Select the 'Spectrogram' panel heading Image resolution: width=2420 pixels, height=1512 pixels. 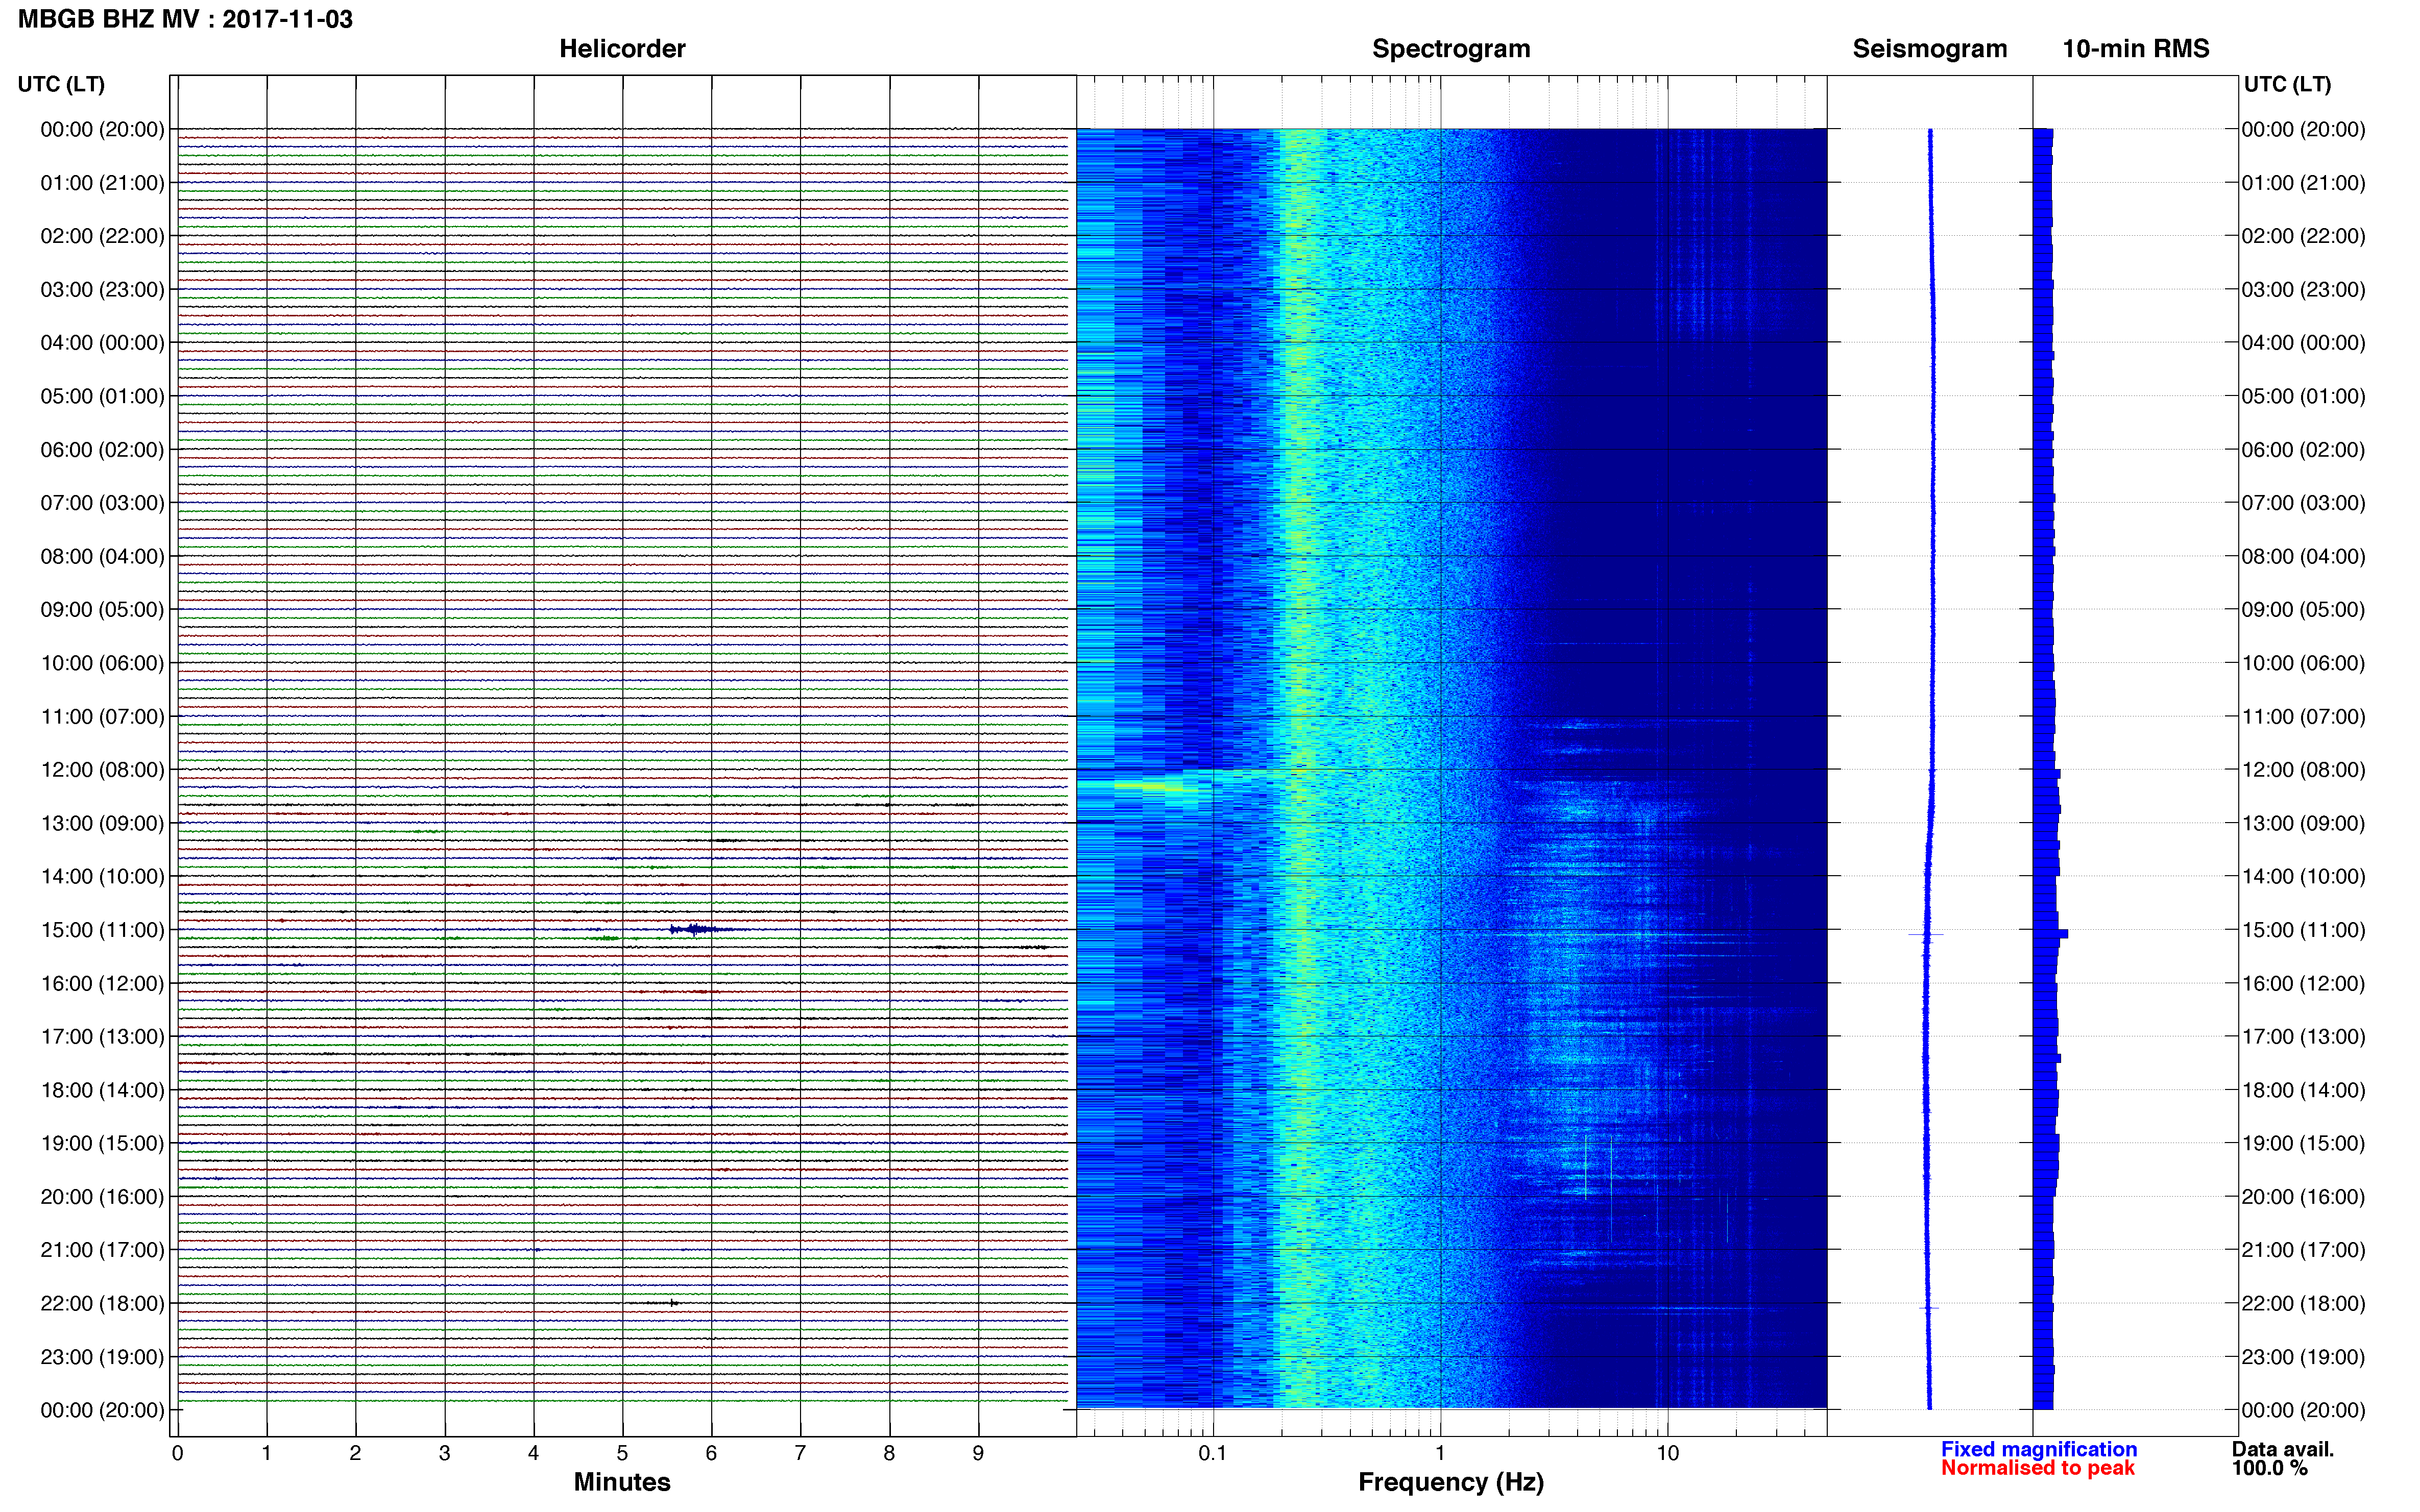(1450, 49)
